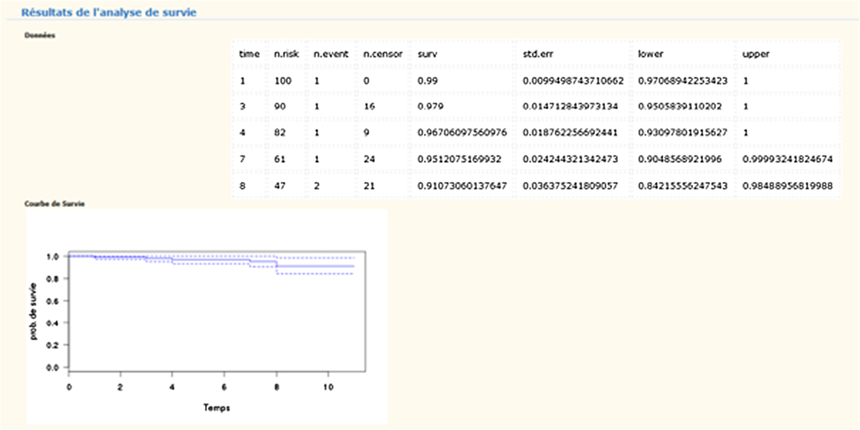
Task: Select the "time" column header
Action: (x=249, y=54)
